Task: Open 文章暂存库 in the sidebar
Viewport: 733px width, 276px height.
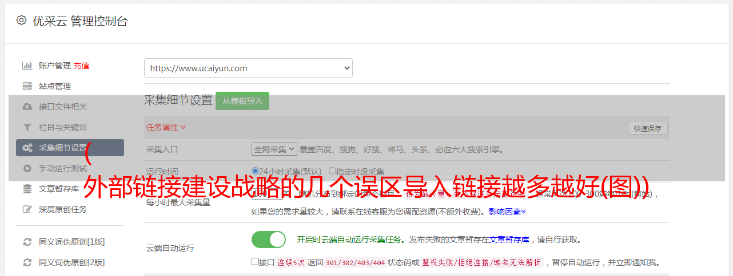Action: coord(59,189)
